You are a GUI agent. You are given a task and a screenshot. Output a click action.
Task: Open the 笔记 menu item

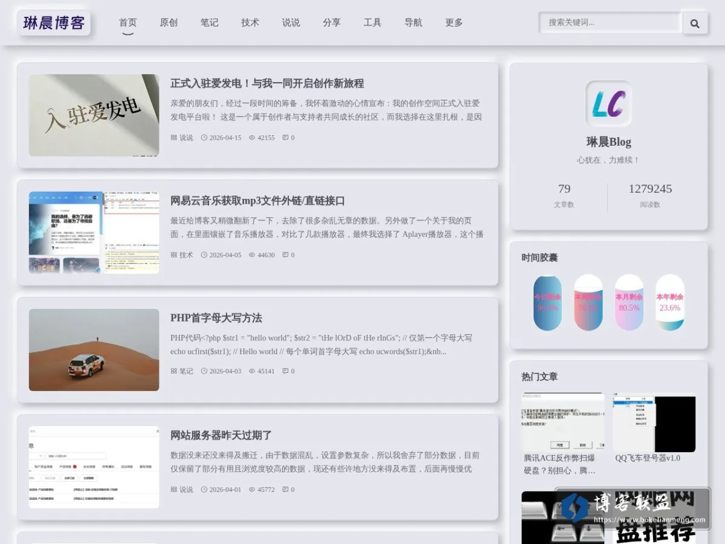[x=209, y=22]
